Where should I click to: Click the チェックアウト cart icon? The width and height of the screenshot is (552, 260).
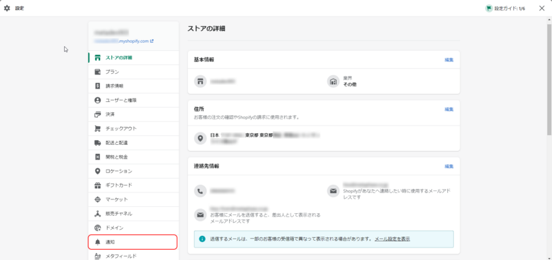tap(98, 128)
